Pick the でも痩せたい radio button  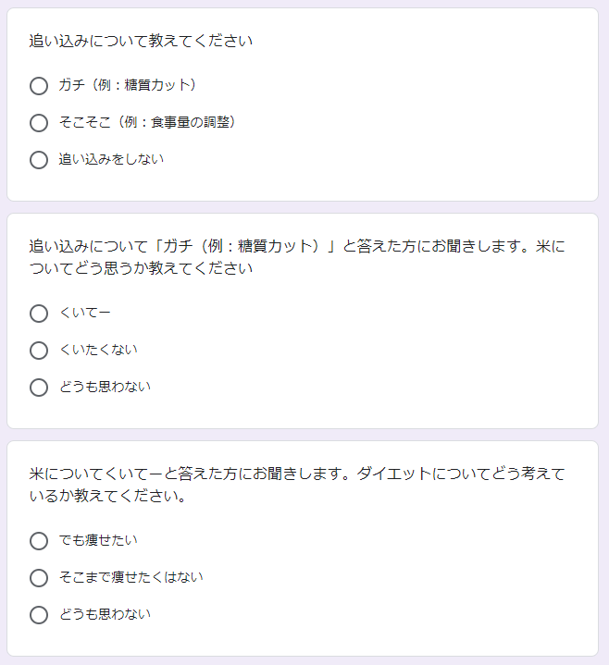pos(39,541)
